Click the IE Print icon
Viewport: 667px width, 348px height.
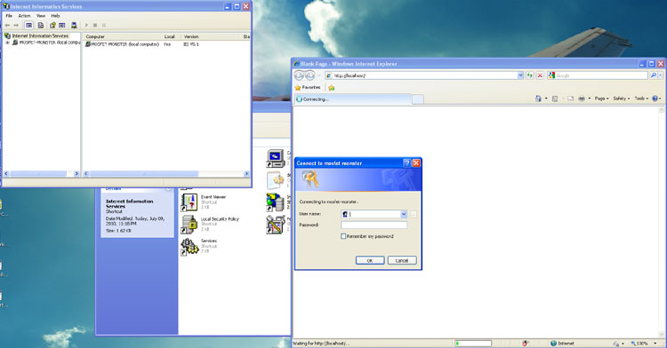(x=582, y=99)
